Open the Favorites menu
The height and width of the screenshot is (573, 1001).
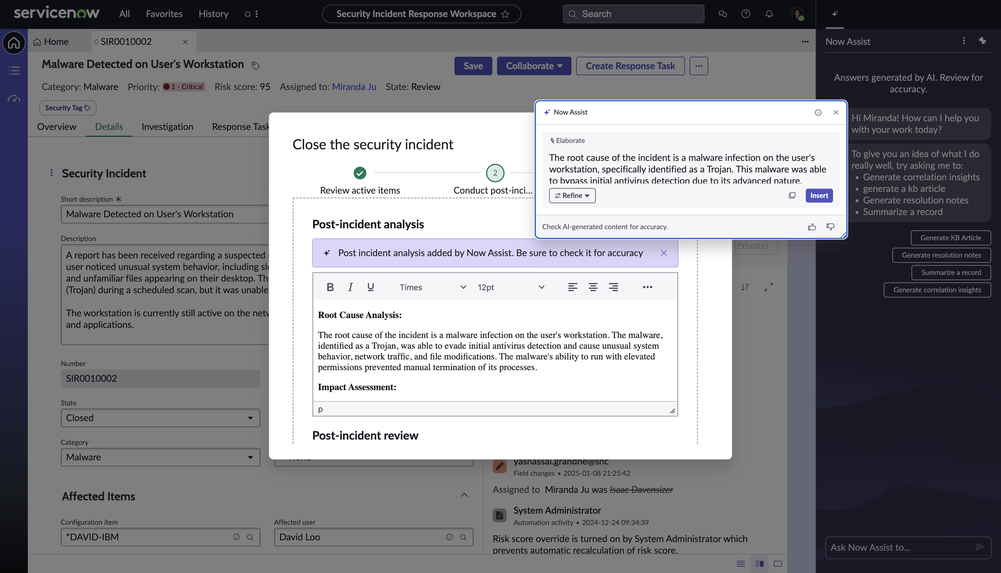[164, 14]
